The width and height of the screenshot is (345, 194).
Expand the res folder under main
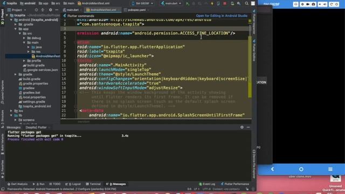tap(29, 52)
